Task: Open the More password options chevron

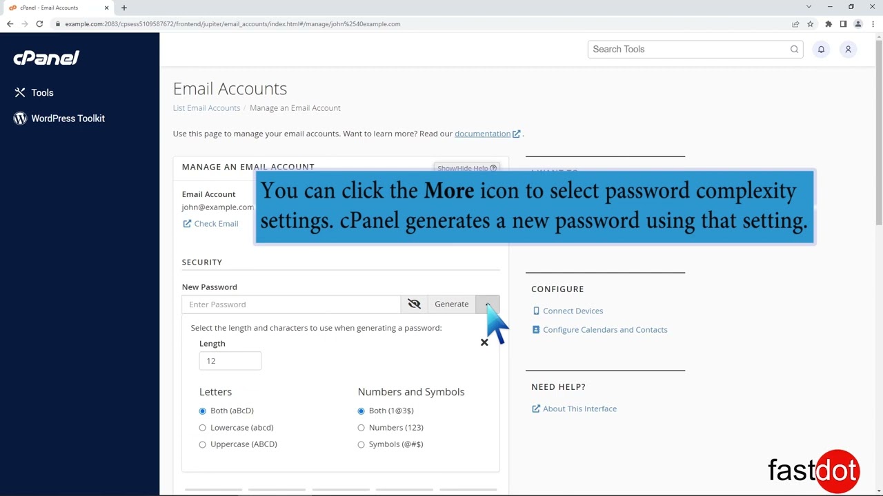Action: tap(488, 304)
